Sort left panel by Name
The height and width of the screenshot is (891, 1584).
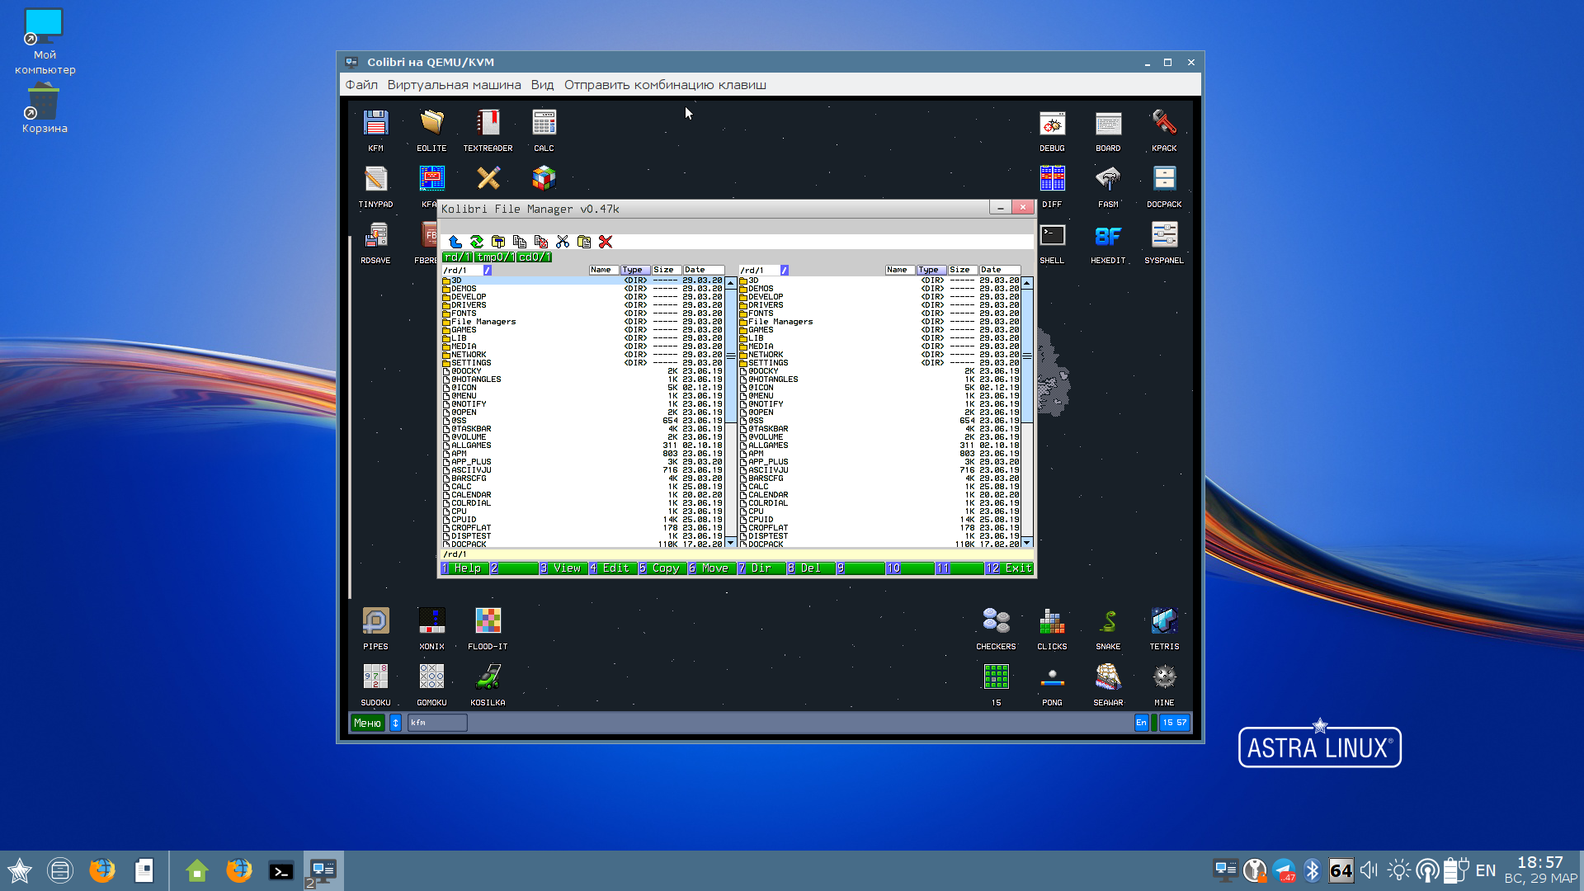click(604, 270)
